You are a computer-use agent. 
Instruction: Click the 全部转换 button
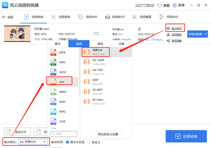point(186,136)
